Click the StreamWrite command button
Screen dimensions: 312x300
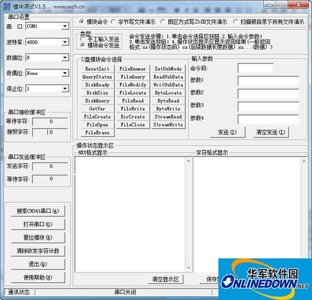pos(168,125)
